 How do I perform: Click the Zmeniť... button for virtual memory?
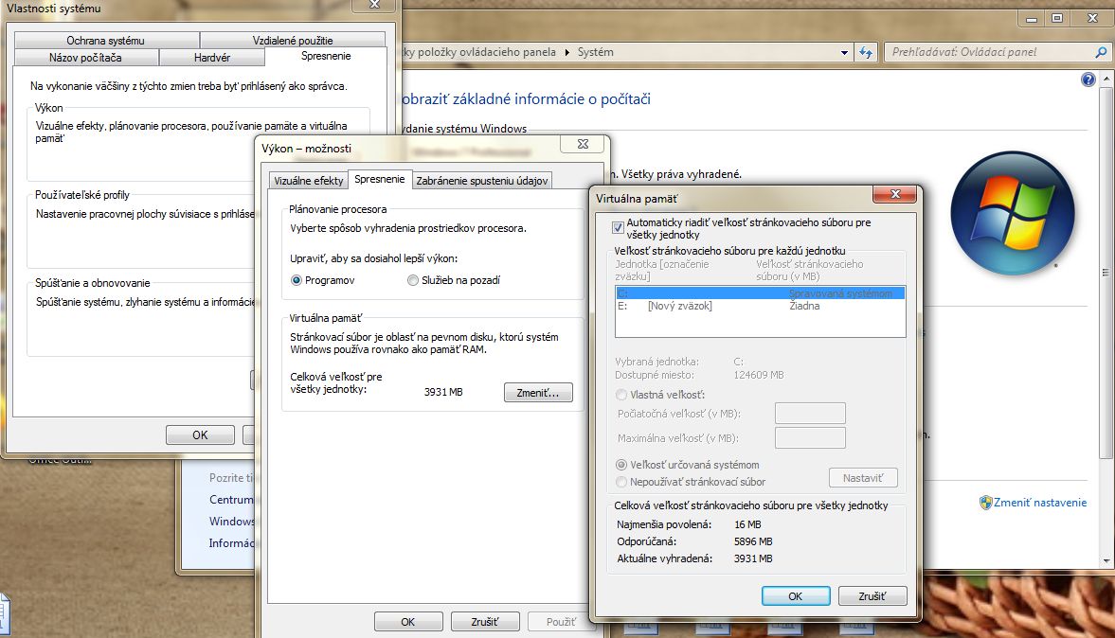[538, 392]
